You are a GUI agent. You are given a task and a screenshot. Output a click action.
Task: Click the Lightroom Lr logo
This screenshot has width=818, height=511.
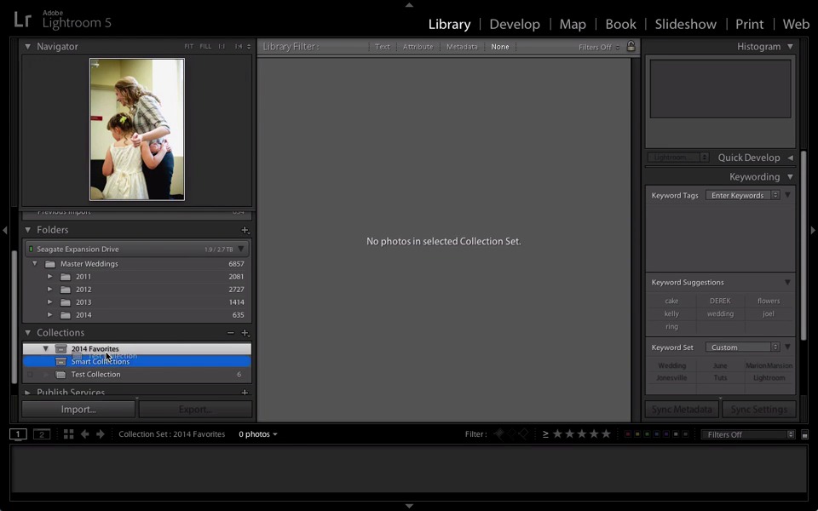coord(22,20)
